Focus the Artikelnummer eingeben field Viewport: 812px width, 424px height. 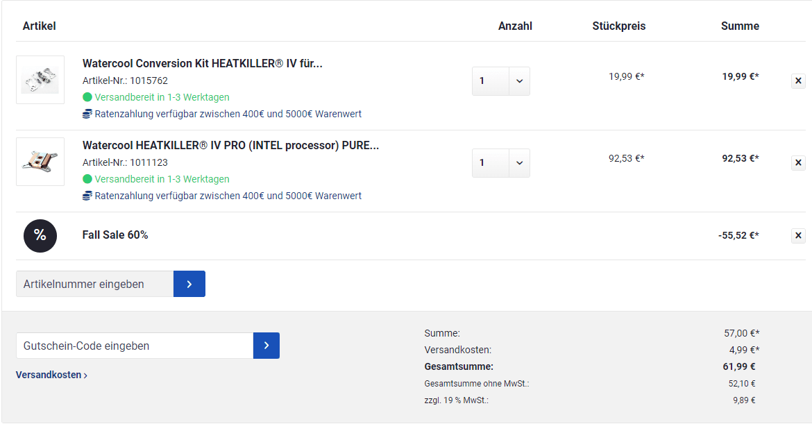[x=95, y=284]
